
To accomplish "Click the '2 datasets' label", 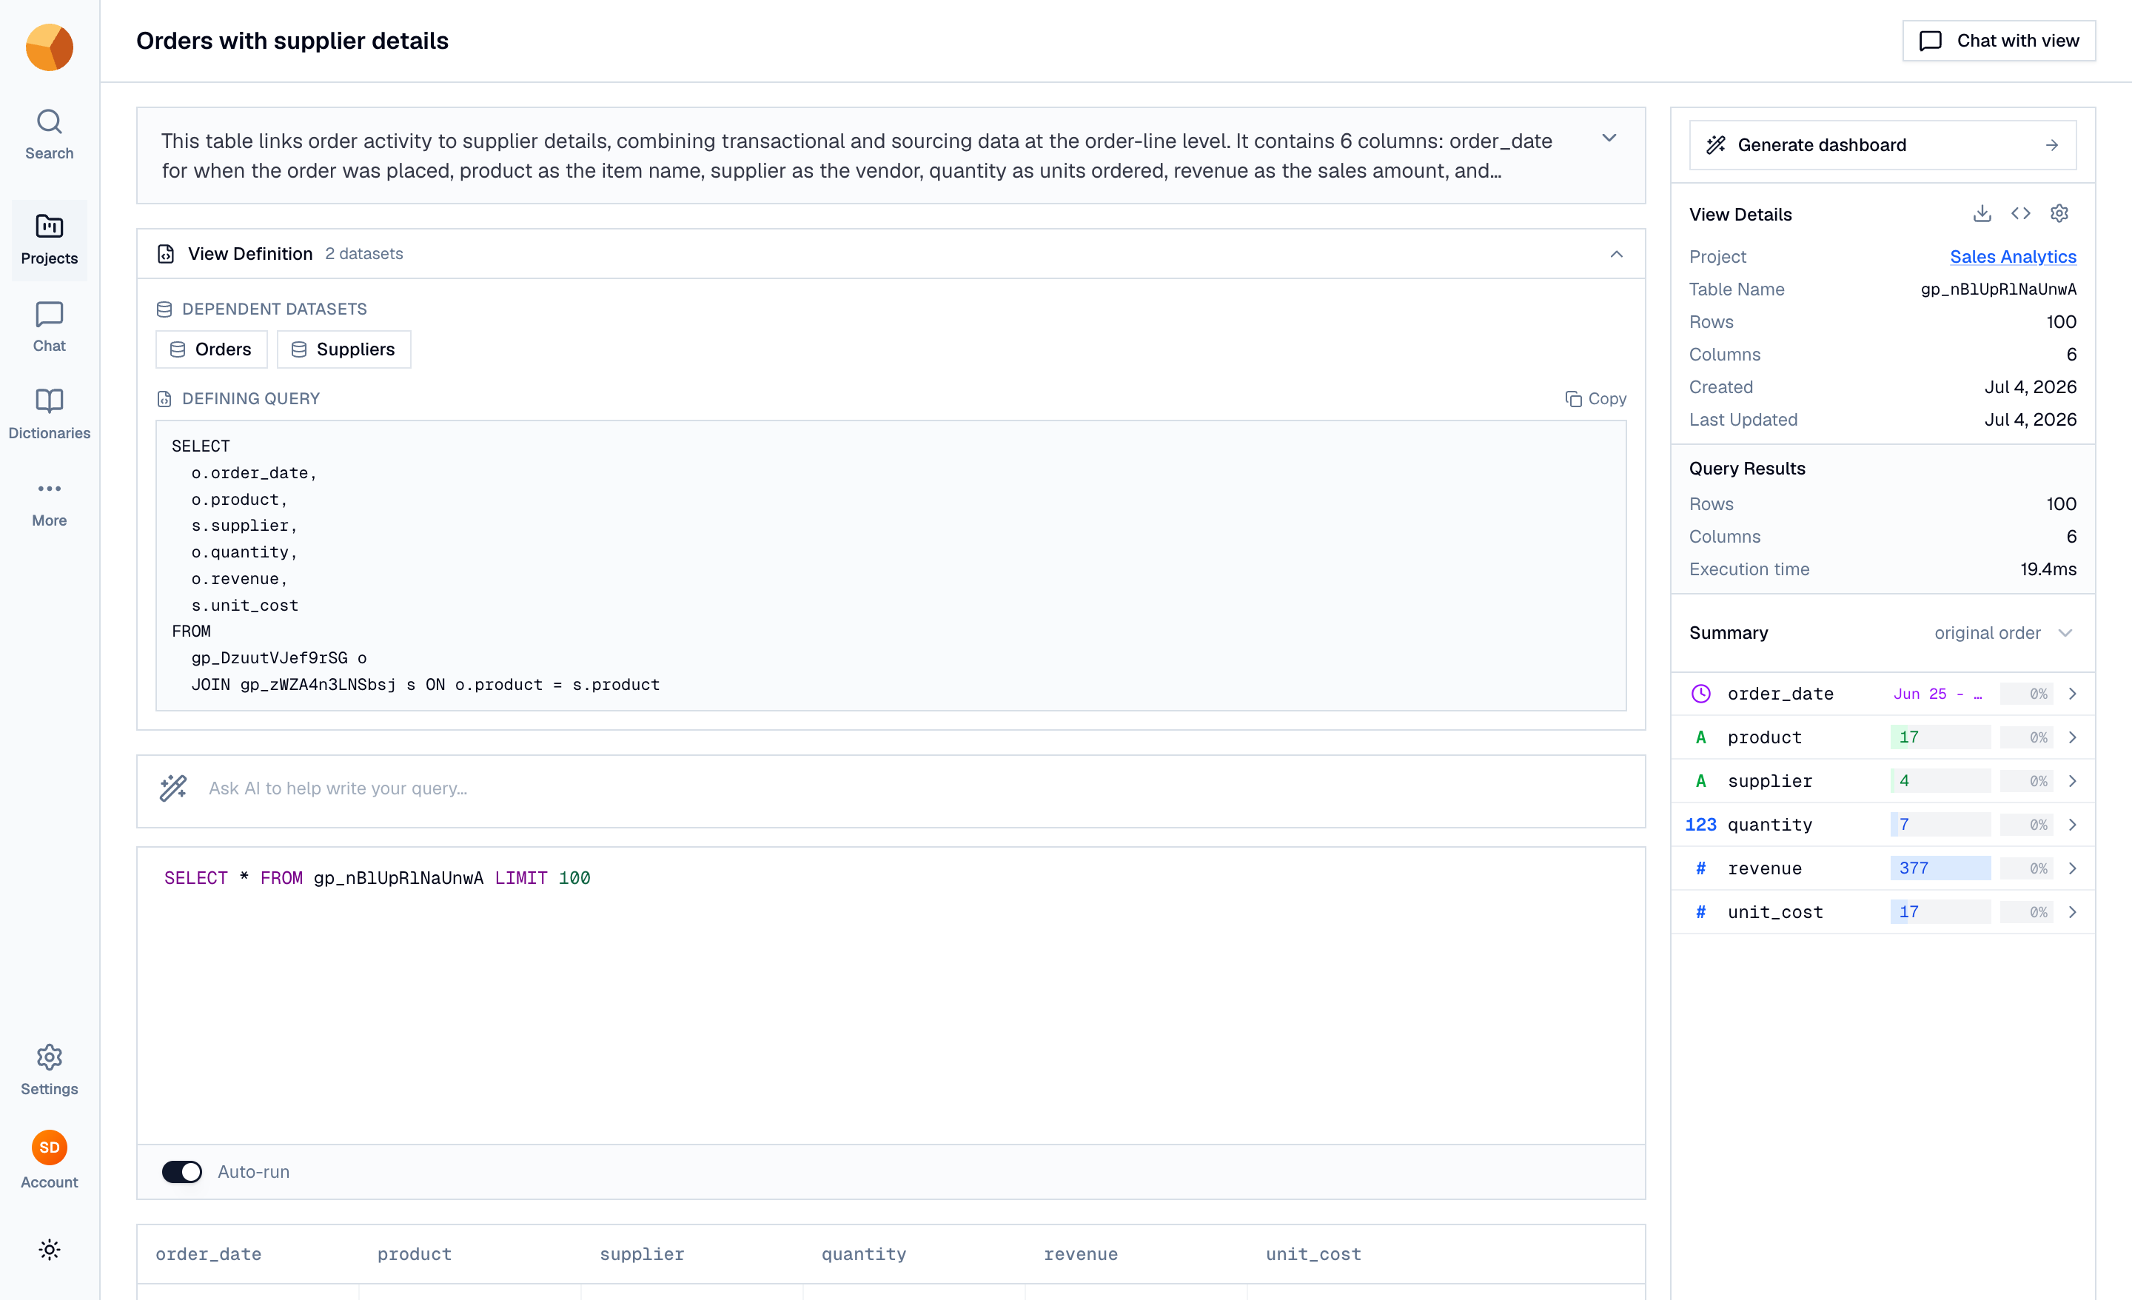I will tap(364, 254).
